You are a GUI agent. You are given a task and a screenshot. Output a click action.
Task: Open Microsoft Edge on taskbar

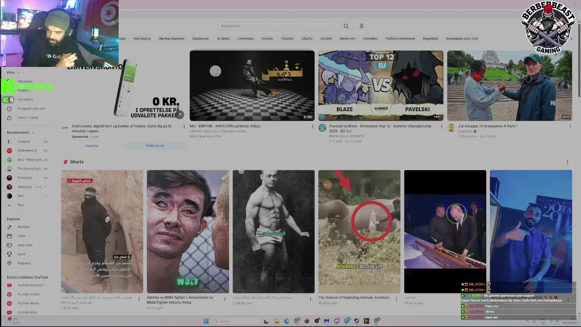pyautogui.click(x=287, y=321)
